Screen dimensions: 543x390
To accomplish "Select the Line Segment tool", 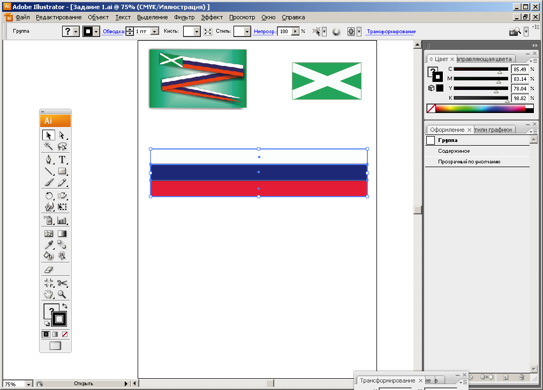I will point(49,171).
